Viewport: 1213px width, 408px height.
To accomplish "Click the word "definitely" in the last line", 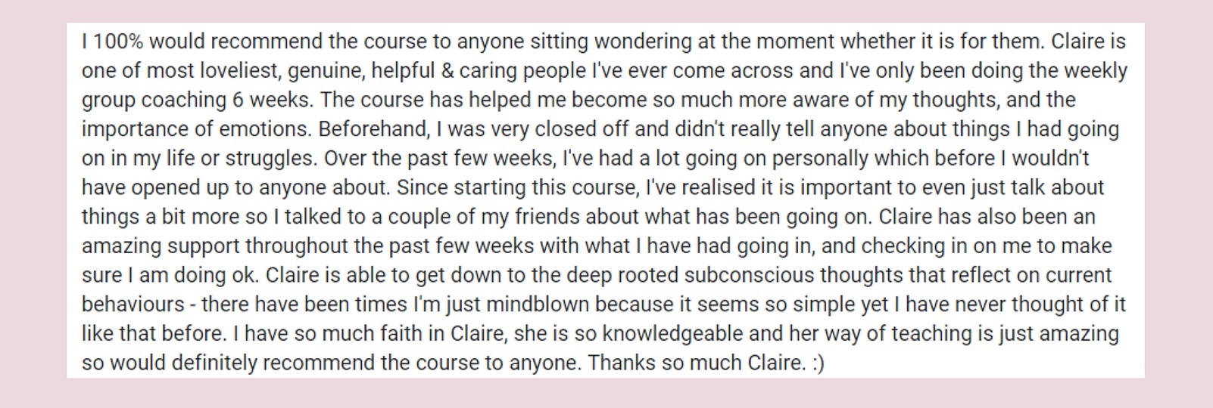I will 214,363.
